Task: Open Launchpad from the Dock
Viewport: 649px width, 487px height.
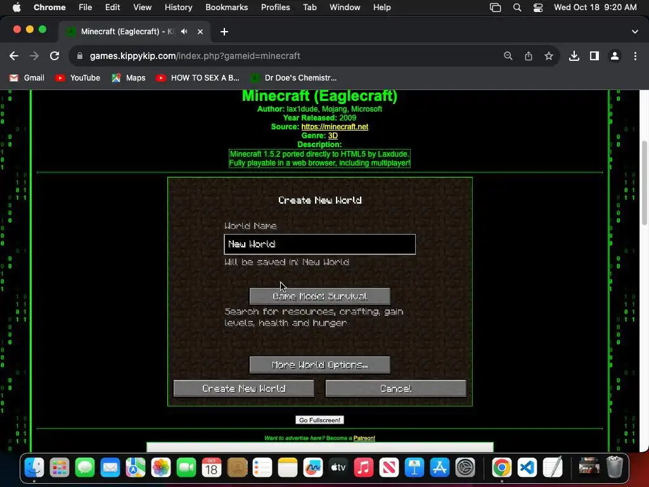Action: pos(59,467)
